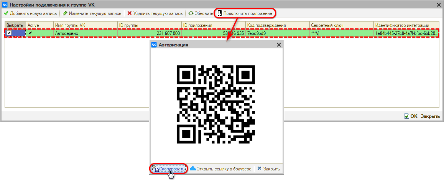Click the copy icon in Authorization dialog
444x180 pixels.
tap(156, 169)
